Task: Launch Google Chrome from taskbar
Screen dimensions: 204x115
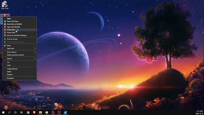Action: [x=28, y=112]
